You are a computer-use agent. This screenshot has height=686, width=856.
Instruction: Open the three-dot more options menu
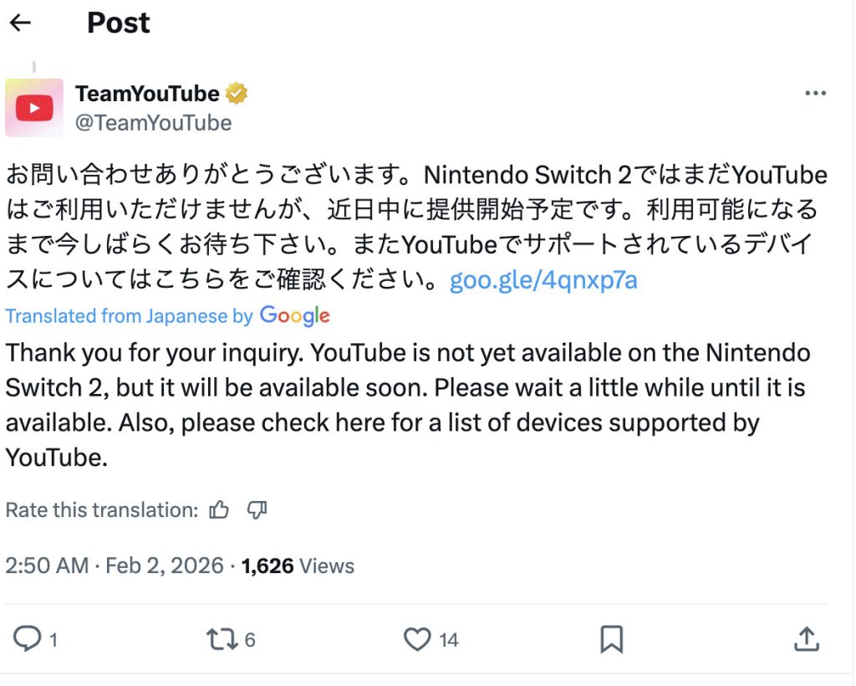click(815, 93)
